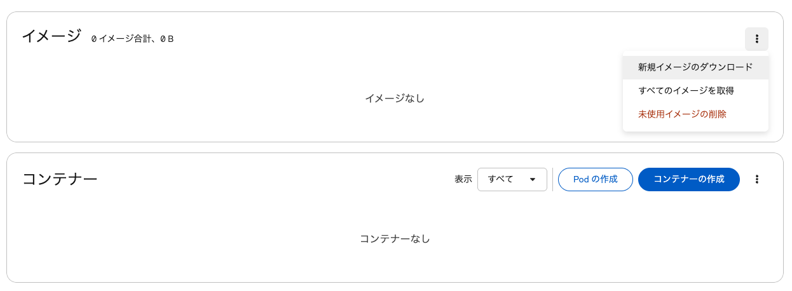The width and height of the screenshot is (792, 291).
Task: Open the コンテナー section kebab menu
Action: (x=756, y=179)
